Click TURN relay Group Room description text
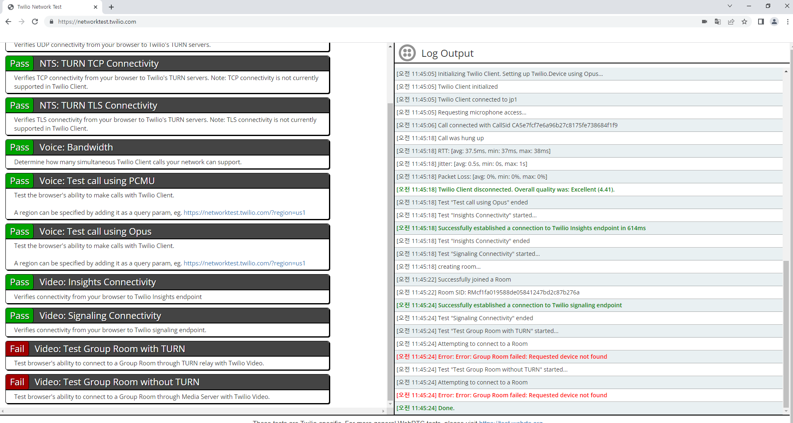Screen dimensions: 793x423 tap(139, 363)
